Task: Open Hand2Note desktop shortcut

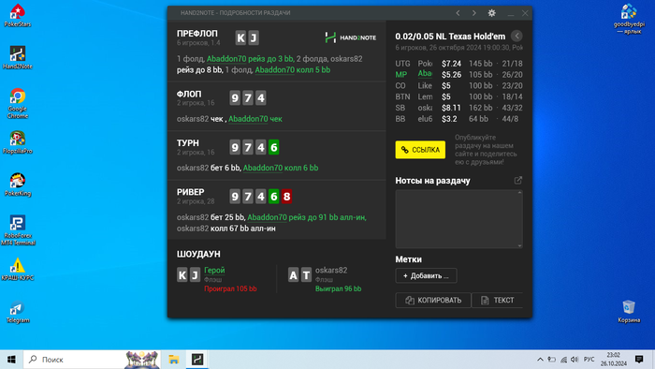Action: click(18, 58)
